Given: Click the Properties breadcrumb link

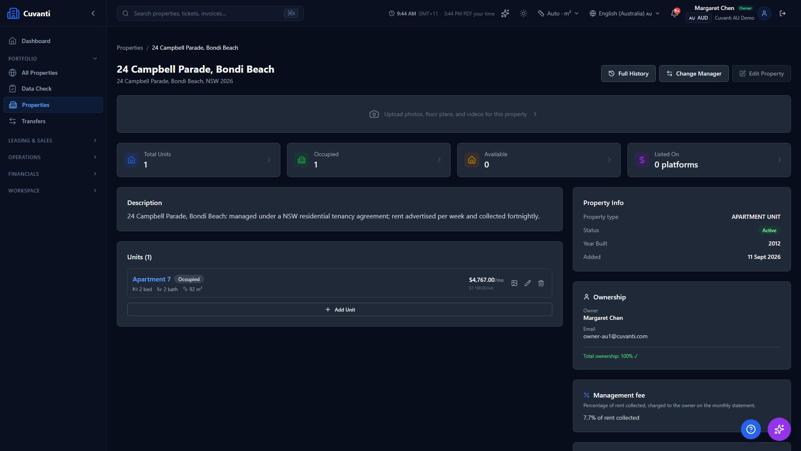Looking at the screenshot, I should click(x=130, y=48).
